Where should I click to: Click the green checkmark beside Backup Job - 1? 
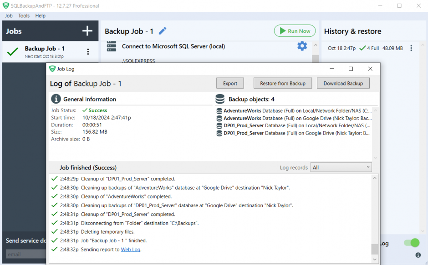[13, 51]
